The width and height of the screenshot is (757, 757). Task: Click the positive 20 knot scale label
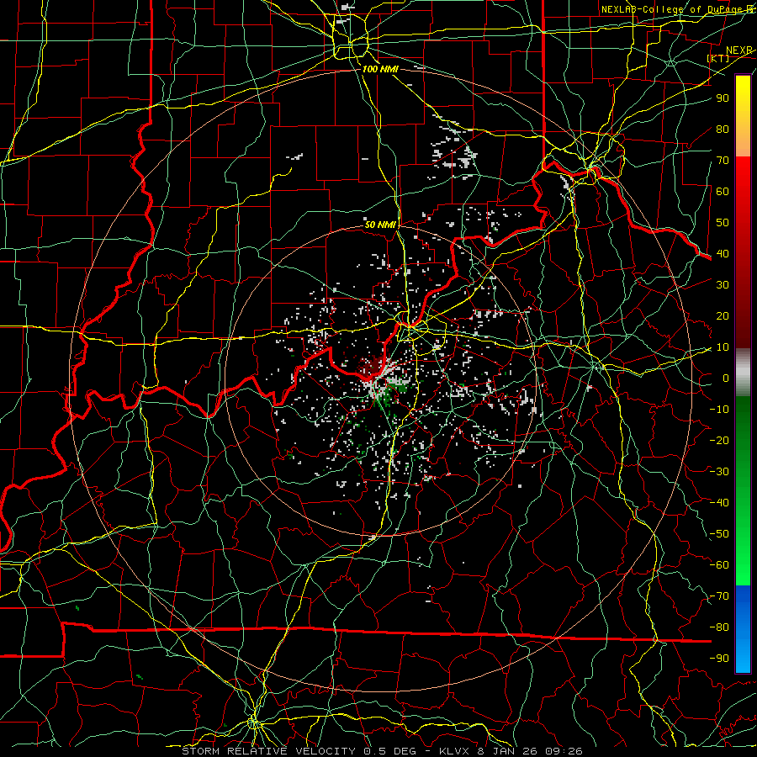(x=723, y=315)
